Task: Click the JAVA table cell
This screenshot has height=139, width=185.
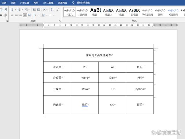Action: 85,89
